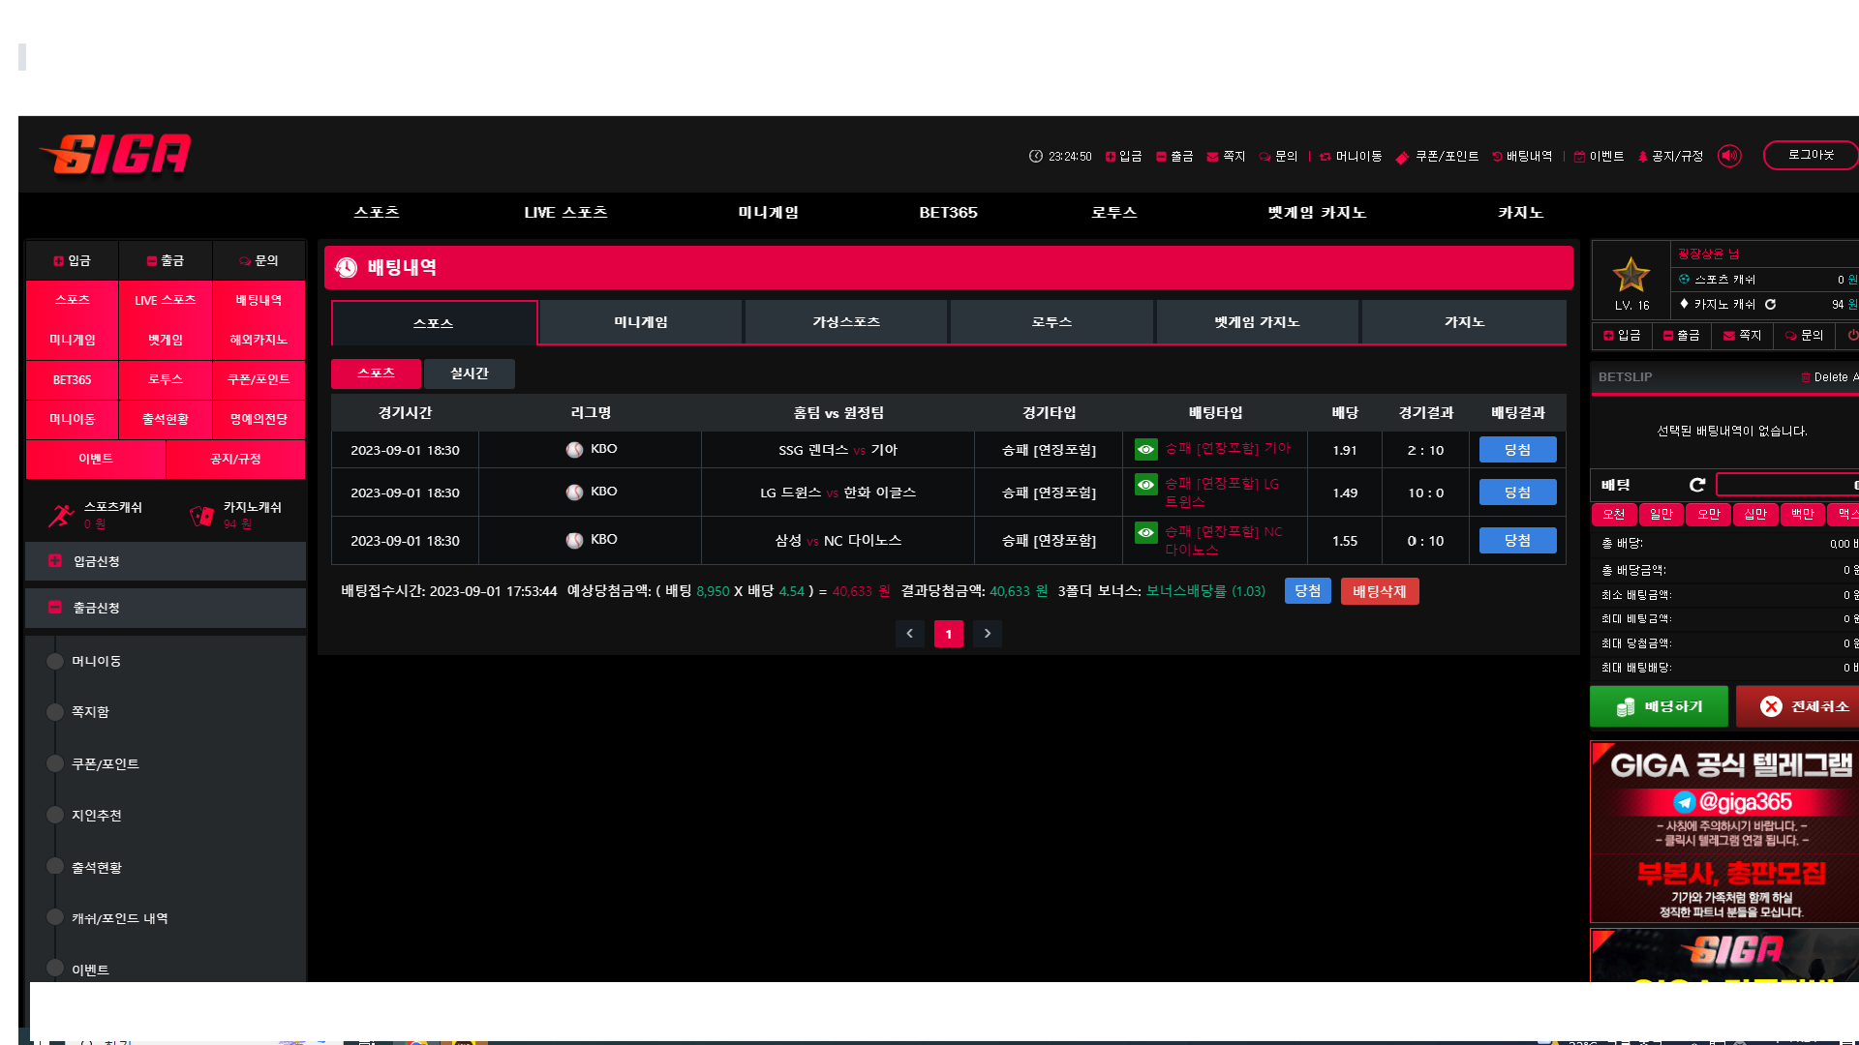Switch to 로투스 betting history tab

[x=1051, y=322]
